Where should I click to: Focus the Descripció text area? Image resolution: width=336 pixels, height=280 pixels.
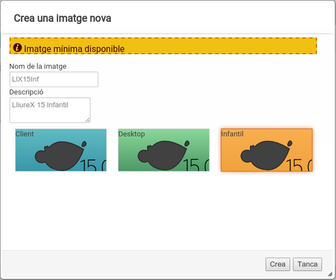click(50, 110)
